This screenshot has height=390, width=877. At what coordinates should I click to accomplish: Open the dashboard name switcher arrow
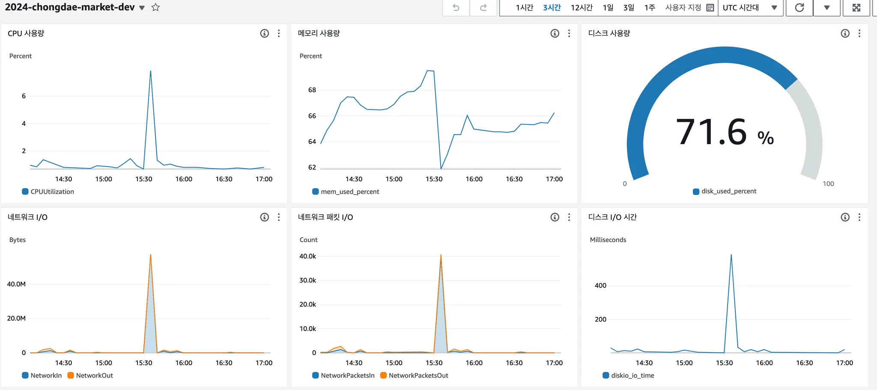142,8
